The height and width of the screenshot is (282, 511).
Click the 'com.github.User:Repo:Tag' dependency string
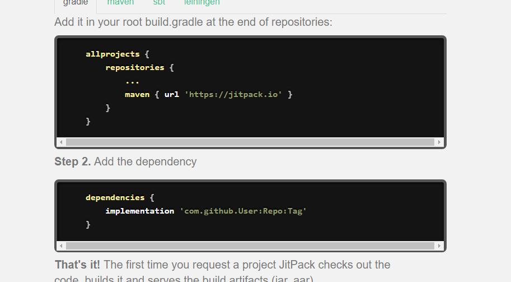pos(243,211)
